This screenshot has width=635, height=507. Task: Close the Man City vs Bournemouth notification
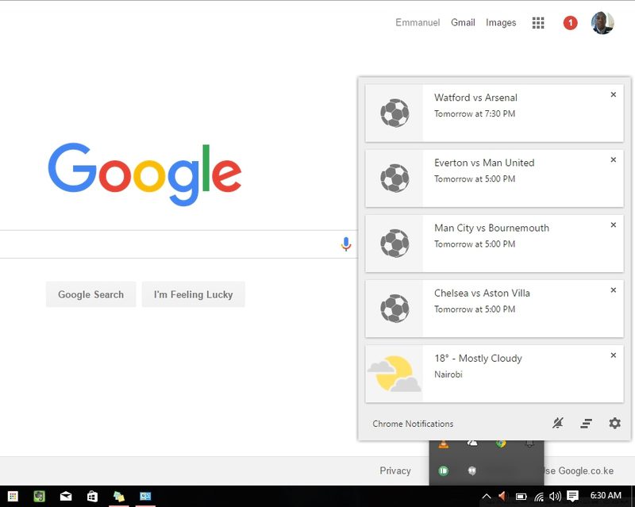pos(613,225)
